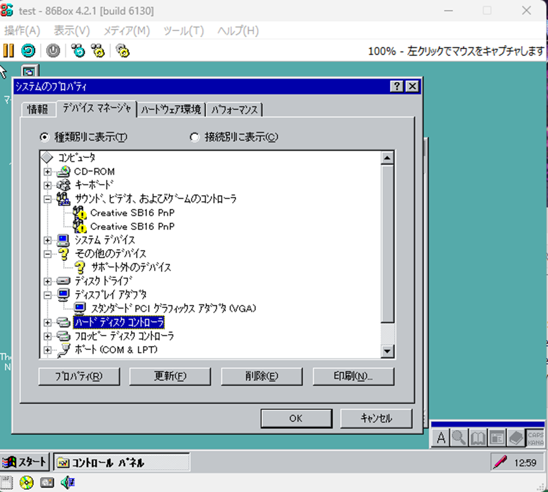Expand the システム デバイス tree node
Viewport: 548px width, 492px height.
[47, 240]
